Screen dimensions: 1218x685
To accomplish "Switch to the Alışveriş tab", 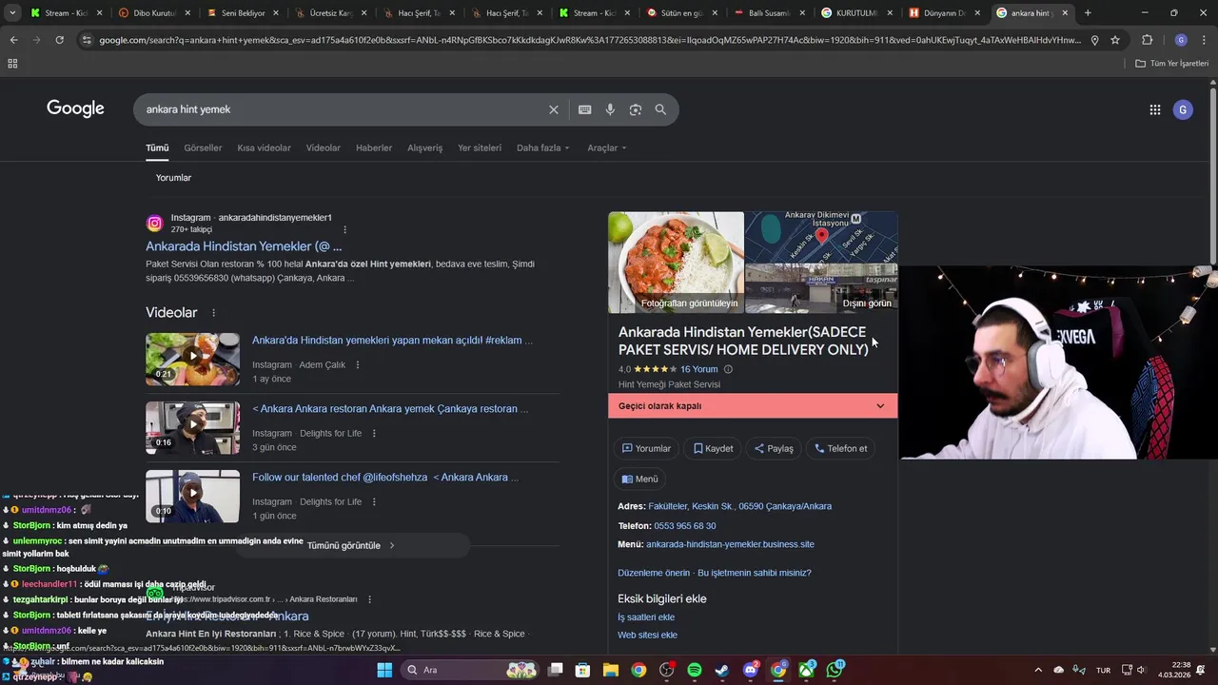I will coord(424,148).
